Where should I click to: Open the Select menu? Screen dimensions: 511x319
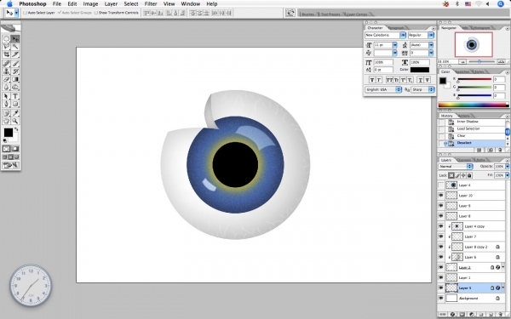[131, 4]
